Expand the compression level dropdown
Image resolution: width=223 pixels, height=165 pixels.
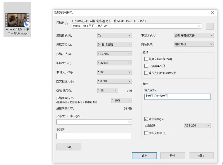point(114,45)
